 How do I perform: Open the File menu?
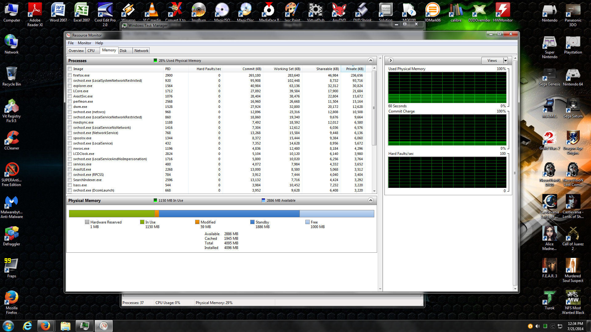[x=71, y=43]
